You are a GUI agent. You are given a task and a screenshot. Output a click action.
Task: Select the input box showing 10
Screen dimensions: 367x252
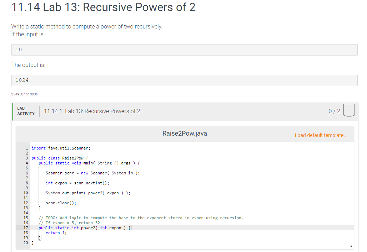pyautogui.click(x=184, y=49)
